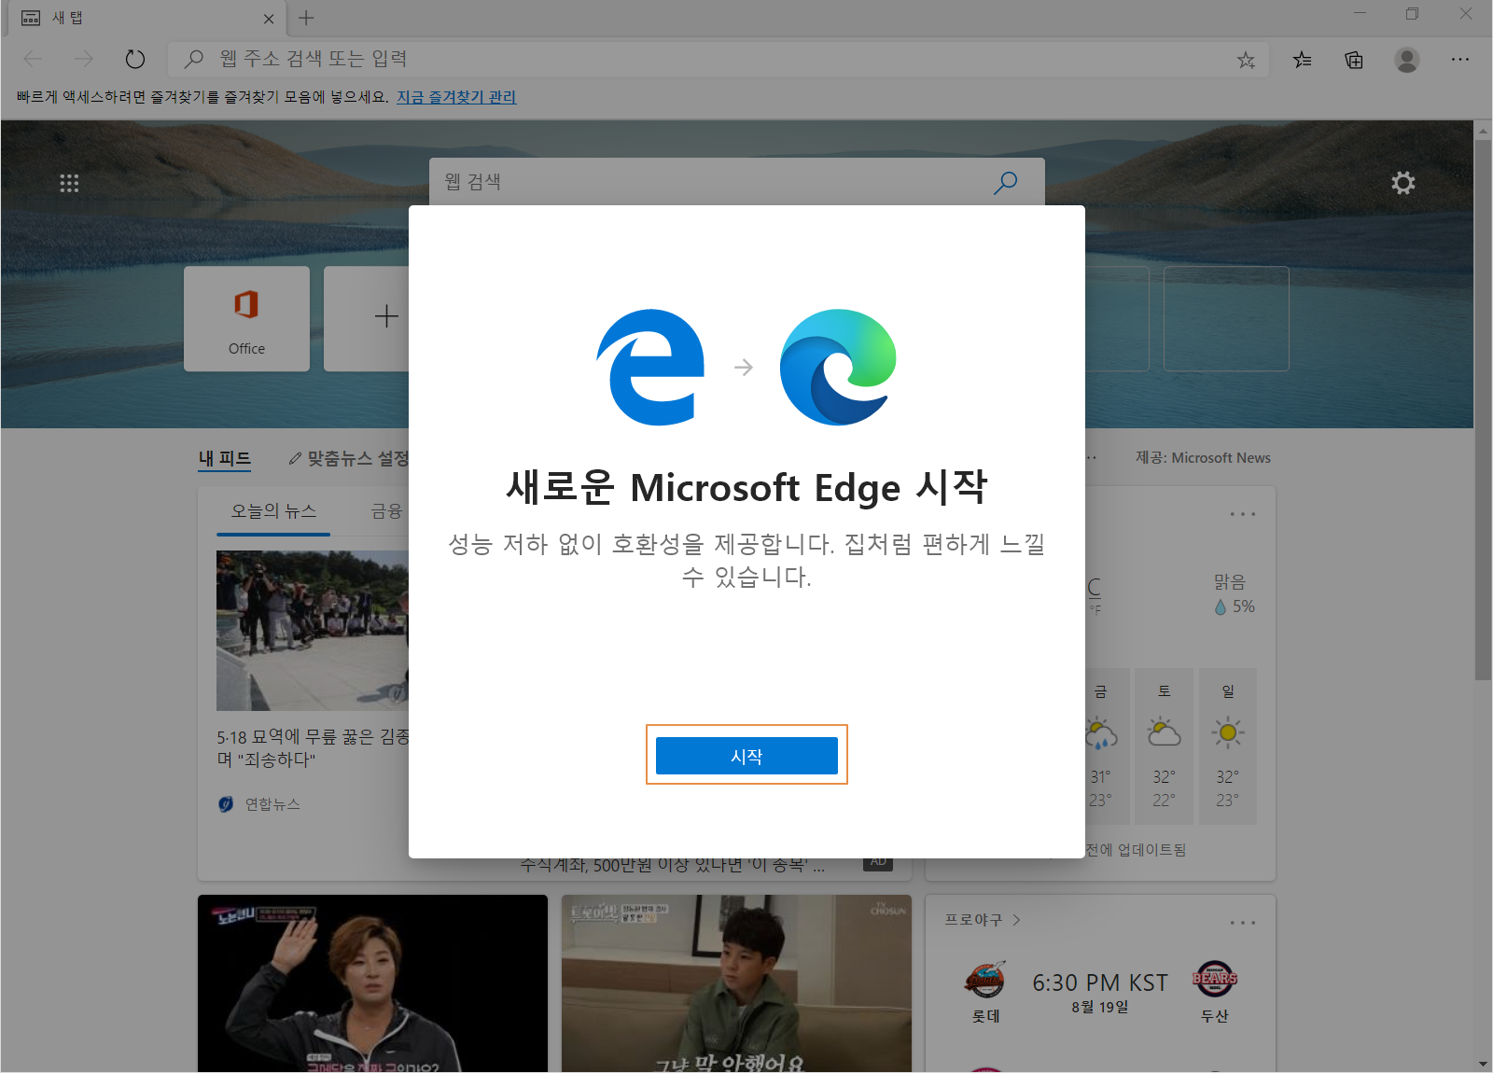1493x1073 pixels.
Task: Open 맞춤뉴스 설정 personalize link
Action: [349, 458]
